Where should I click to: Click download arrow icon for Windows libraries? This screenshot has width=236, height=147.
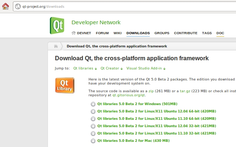pyautogui.click(x=93, y=104)
